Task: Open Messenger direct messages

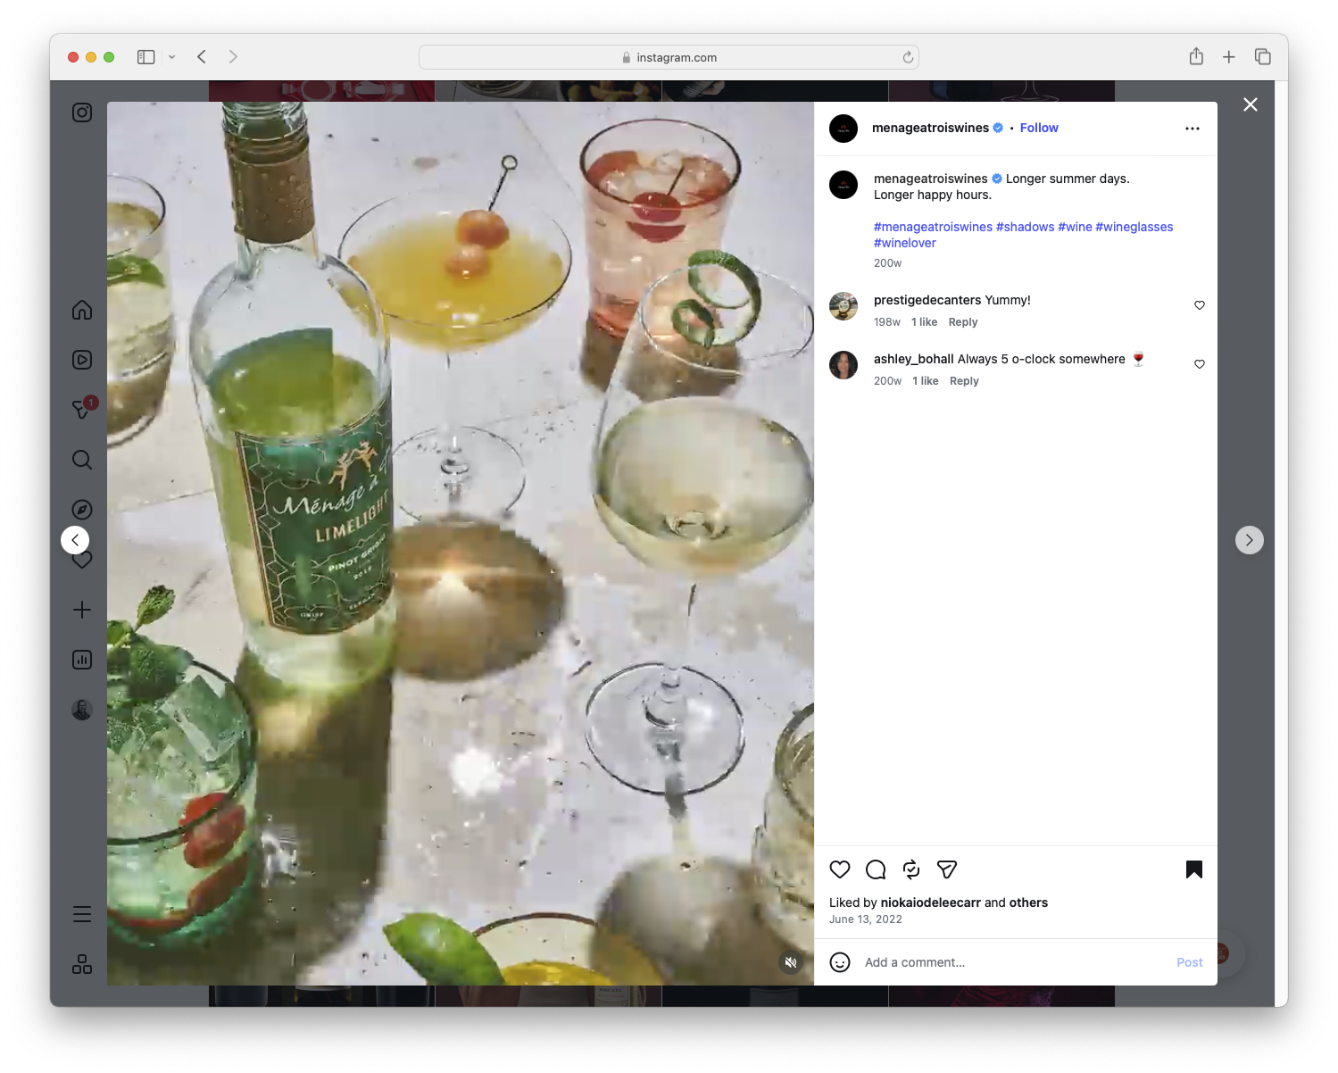Action: (81, 410)
